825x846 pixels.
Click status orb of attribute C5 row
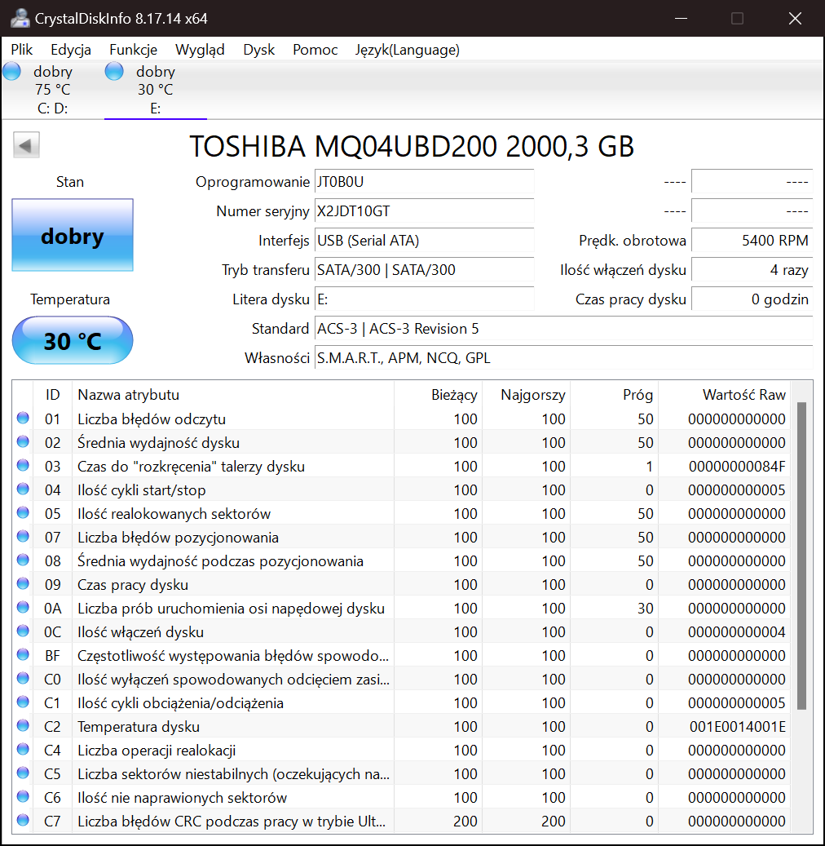tap(23, 773)
